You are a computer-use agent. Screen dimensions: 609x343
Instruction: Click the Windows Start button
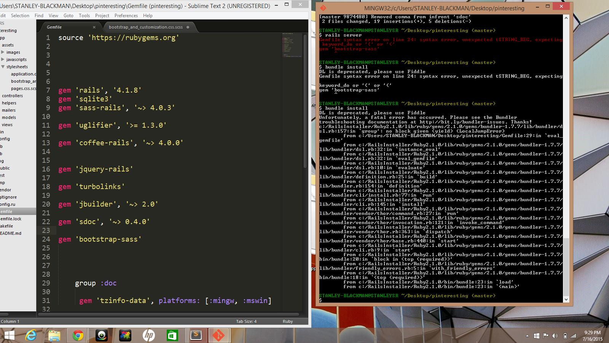[9, 336]
